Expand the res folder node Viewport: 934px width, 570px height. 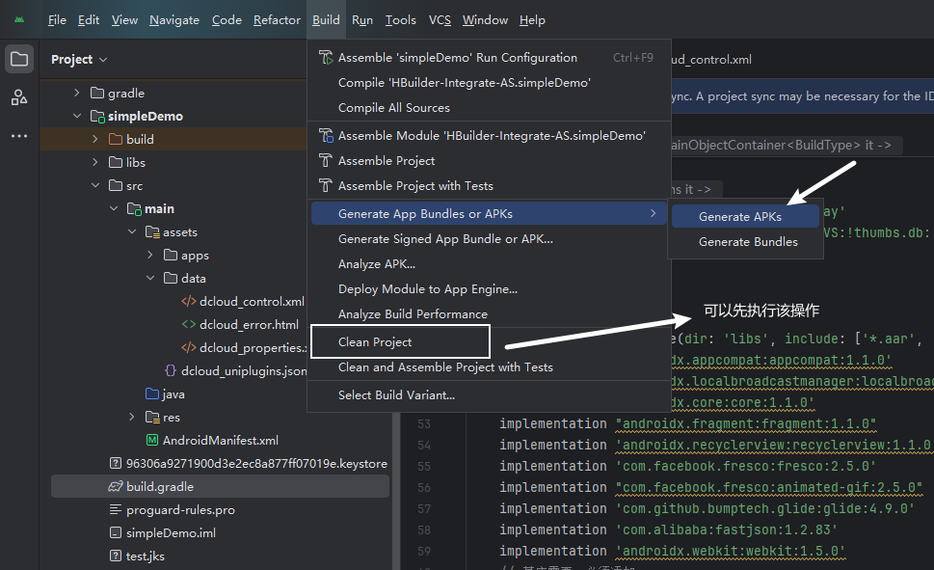[132, 418]
